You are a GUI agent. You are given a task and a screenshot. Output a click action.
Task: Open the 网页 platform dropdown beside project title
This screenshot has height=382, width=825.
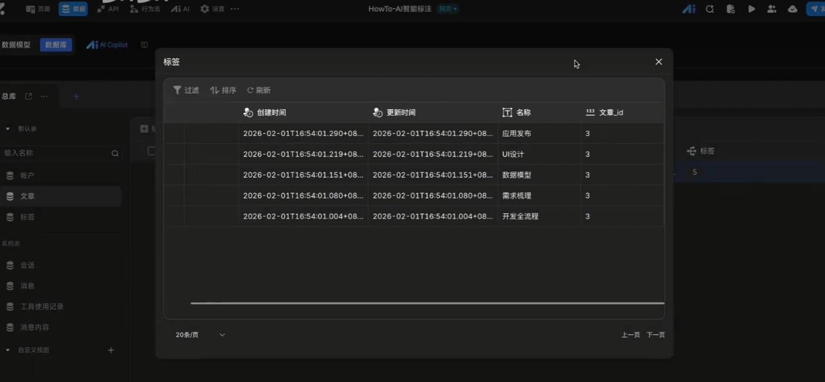click(448, 9)
